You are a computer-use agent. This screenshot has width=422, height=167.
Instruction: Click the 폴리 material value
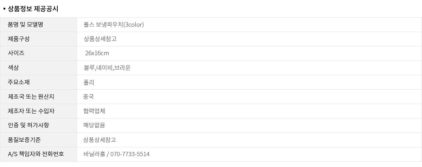[89, 82]
